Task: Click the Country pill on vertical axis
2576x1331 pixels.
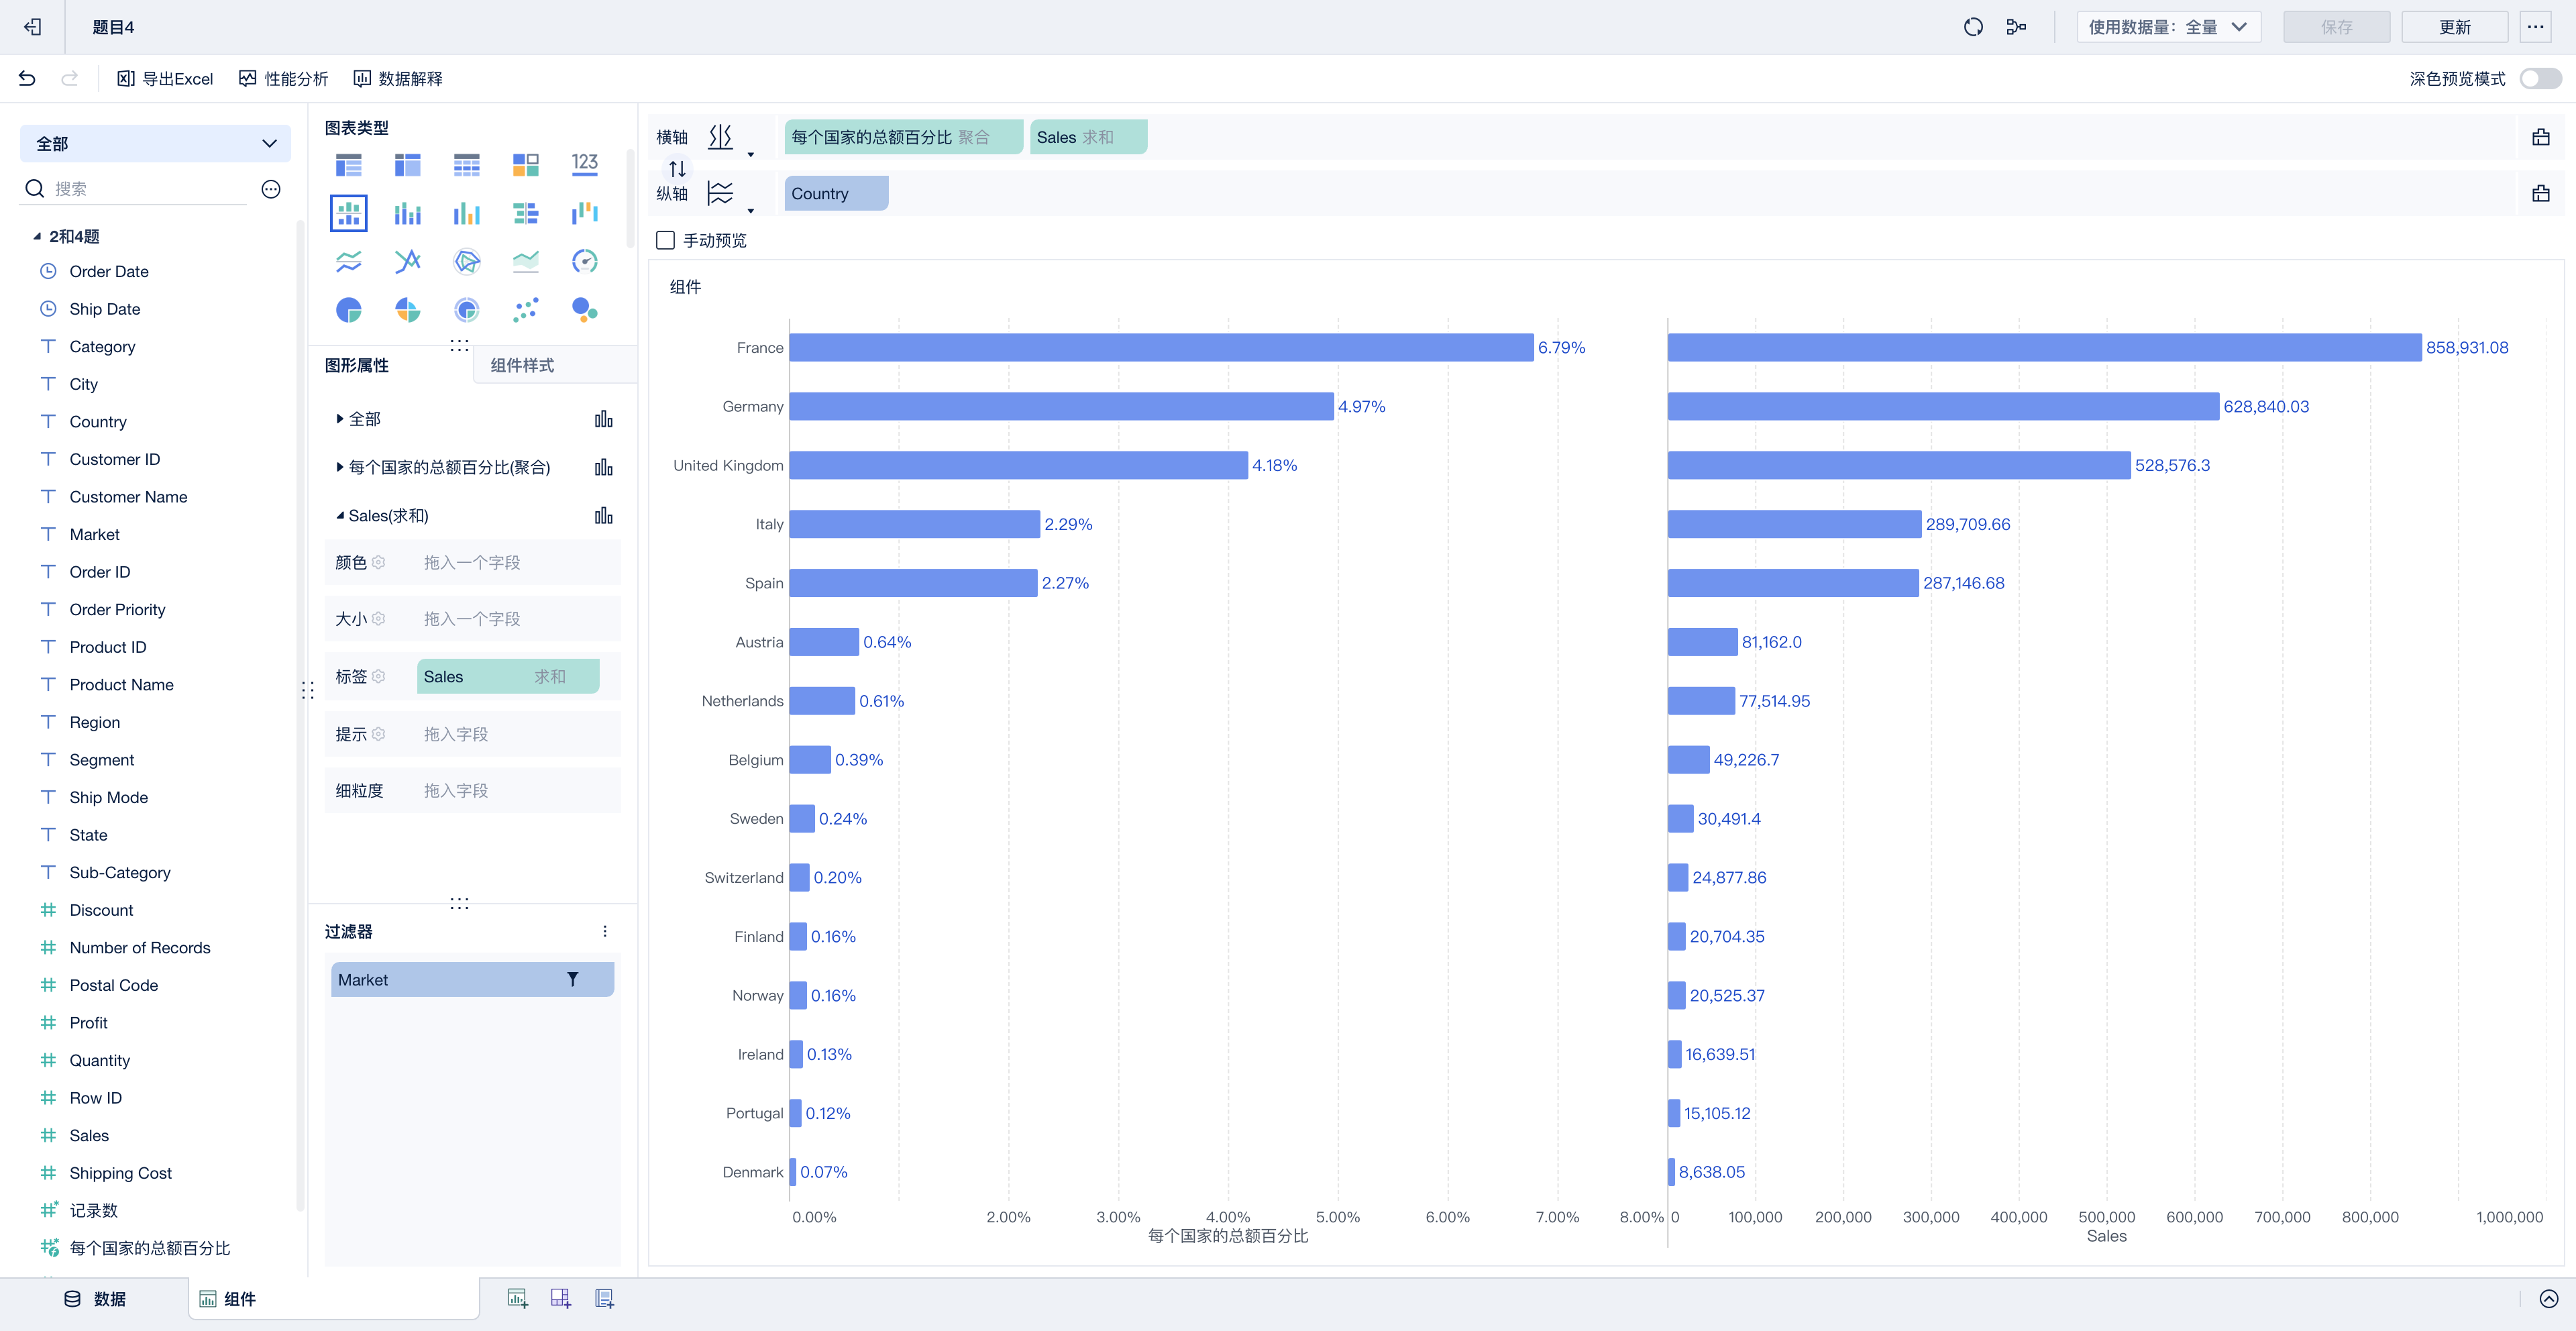Action: click(x=836, y=194)
